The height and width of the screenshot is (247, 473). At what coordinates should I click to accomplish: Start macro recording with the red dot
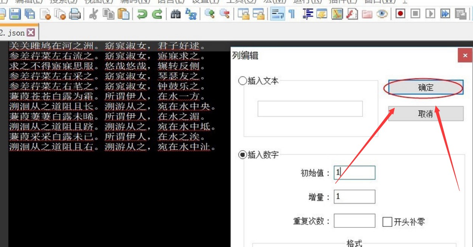400,14
